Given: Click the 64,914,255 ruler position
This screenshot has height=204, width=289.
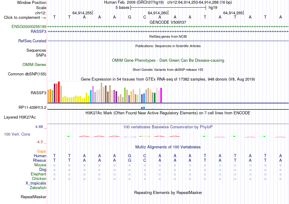Looking at the screenshot, I should (82, 13).
